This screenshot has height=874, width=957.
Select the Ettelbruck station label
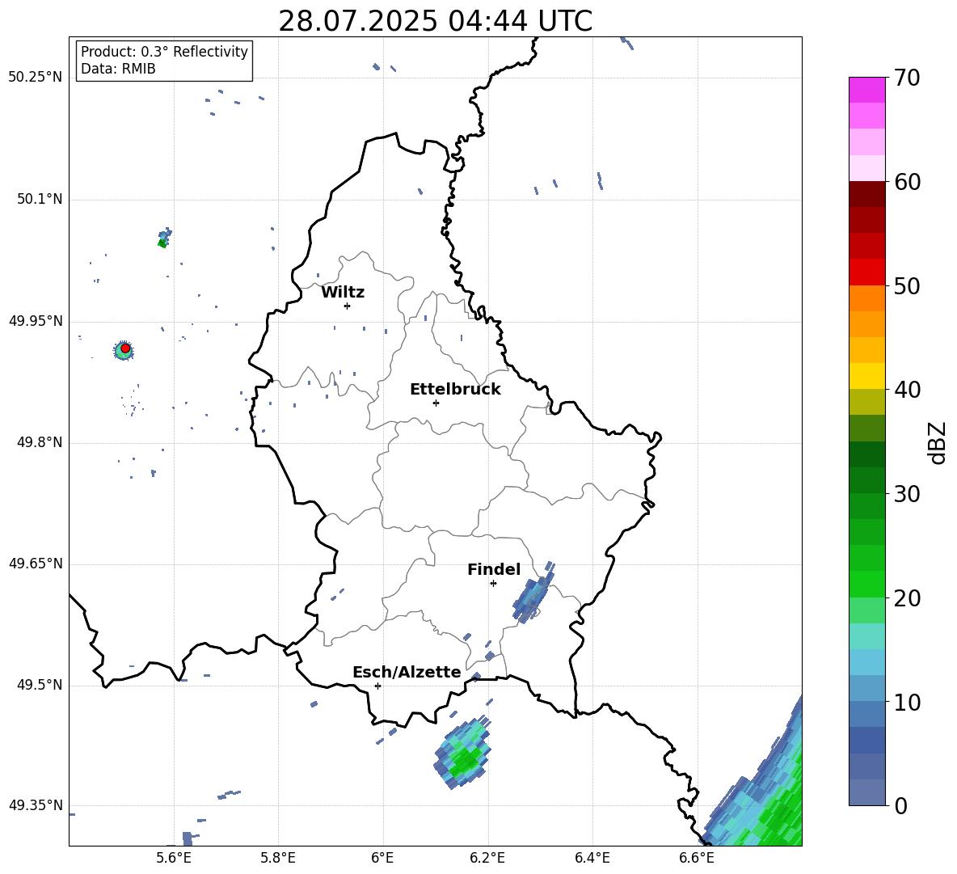455,390
